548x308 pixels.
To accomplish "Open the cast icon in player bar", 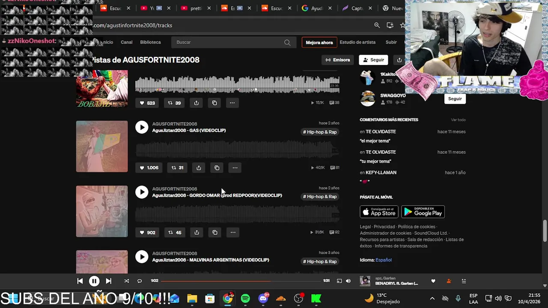I will point(339,281).
